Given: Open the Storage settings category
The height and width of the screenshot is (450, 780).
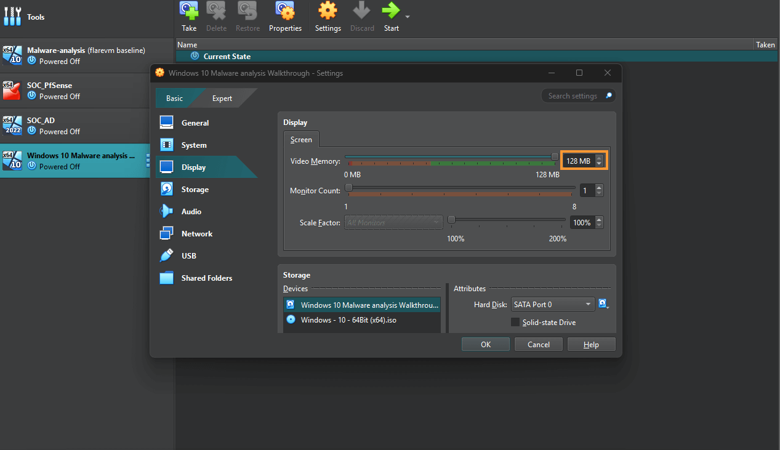Looking at the screenshot, I should click(206, 190).
